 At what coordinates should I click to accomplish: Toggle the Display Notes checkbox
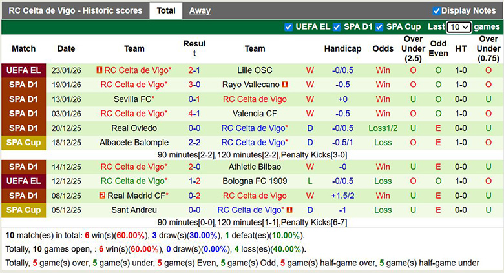436,11
